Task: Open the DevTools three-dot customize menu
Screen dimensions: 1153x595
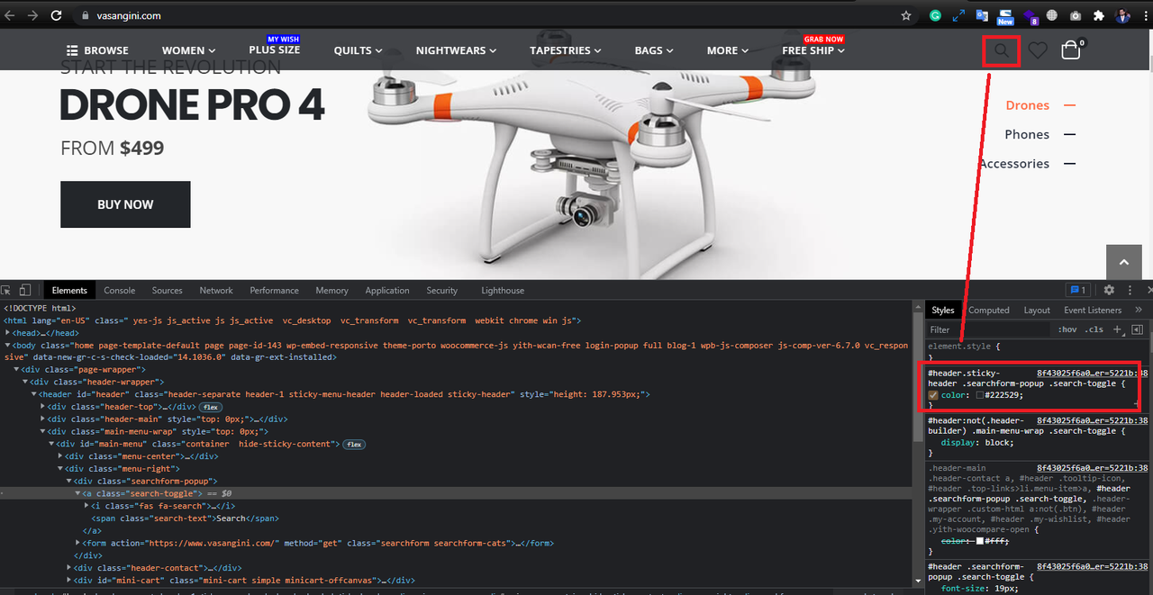Action: (1129, 290)
